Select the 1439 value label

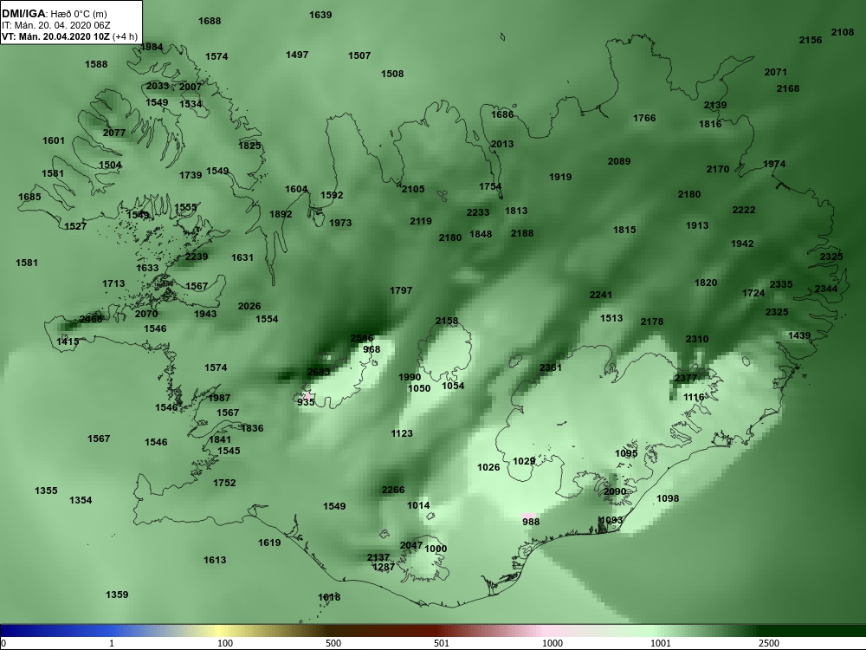click(799, 335)
